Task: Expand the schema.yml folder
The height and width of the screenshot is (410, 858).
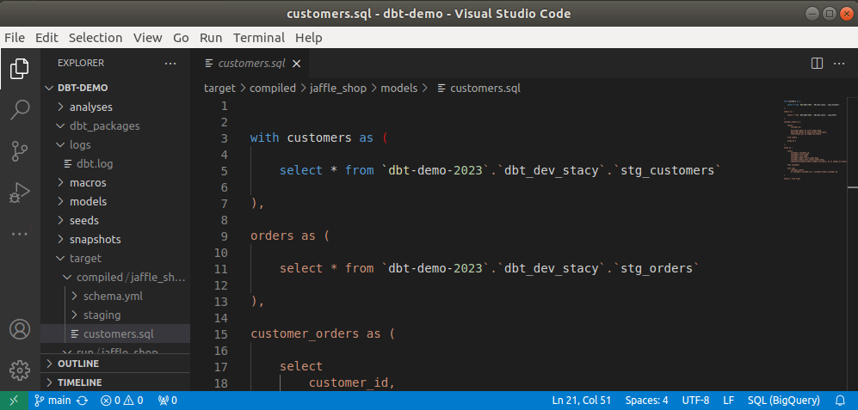Action: [x=115, y=297]
